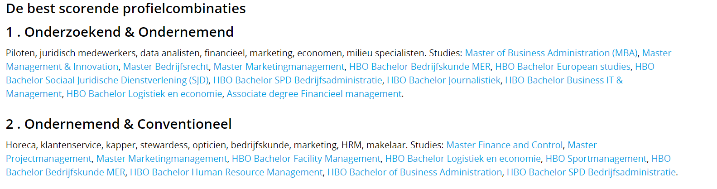Screen dimensions: 717x189
Task: Open HBO Bachelor Human Resource Management link
Action: coord(226,172)
